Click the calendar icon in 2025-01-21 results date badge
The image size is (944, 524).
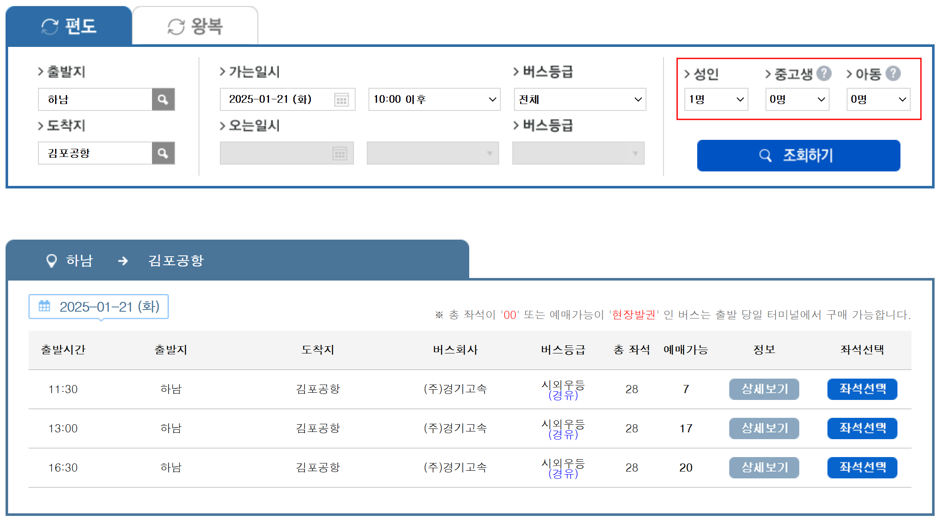[44, 306]
